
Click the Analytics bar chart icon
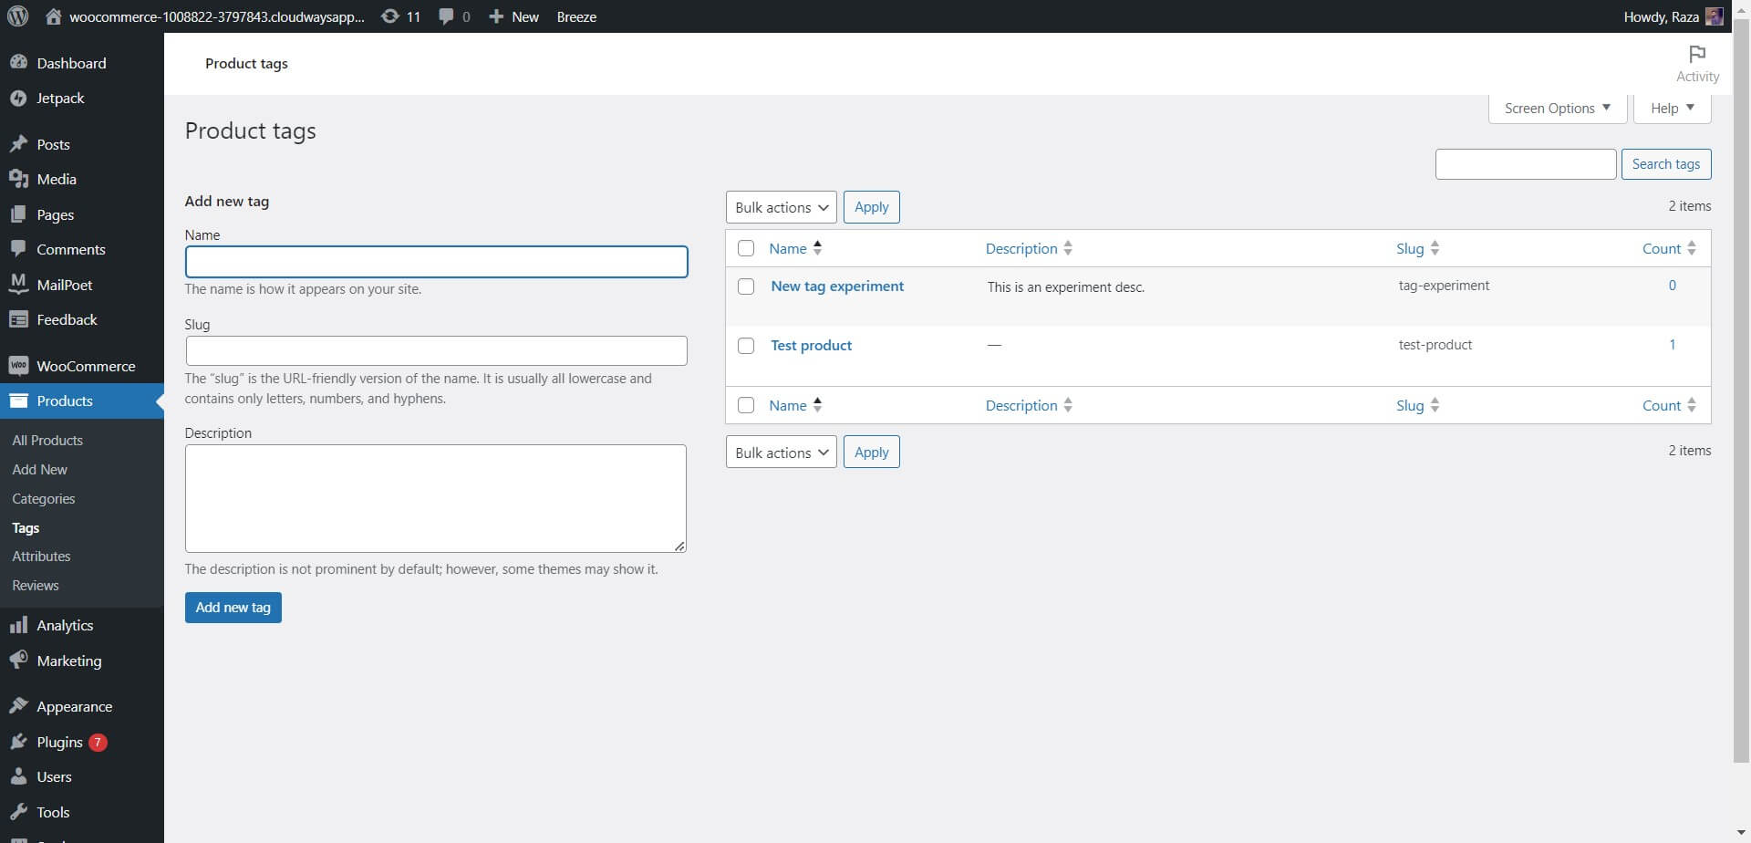pyautogui.click(x=18, y=625)
